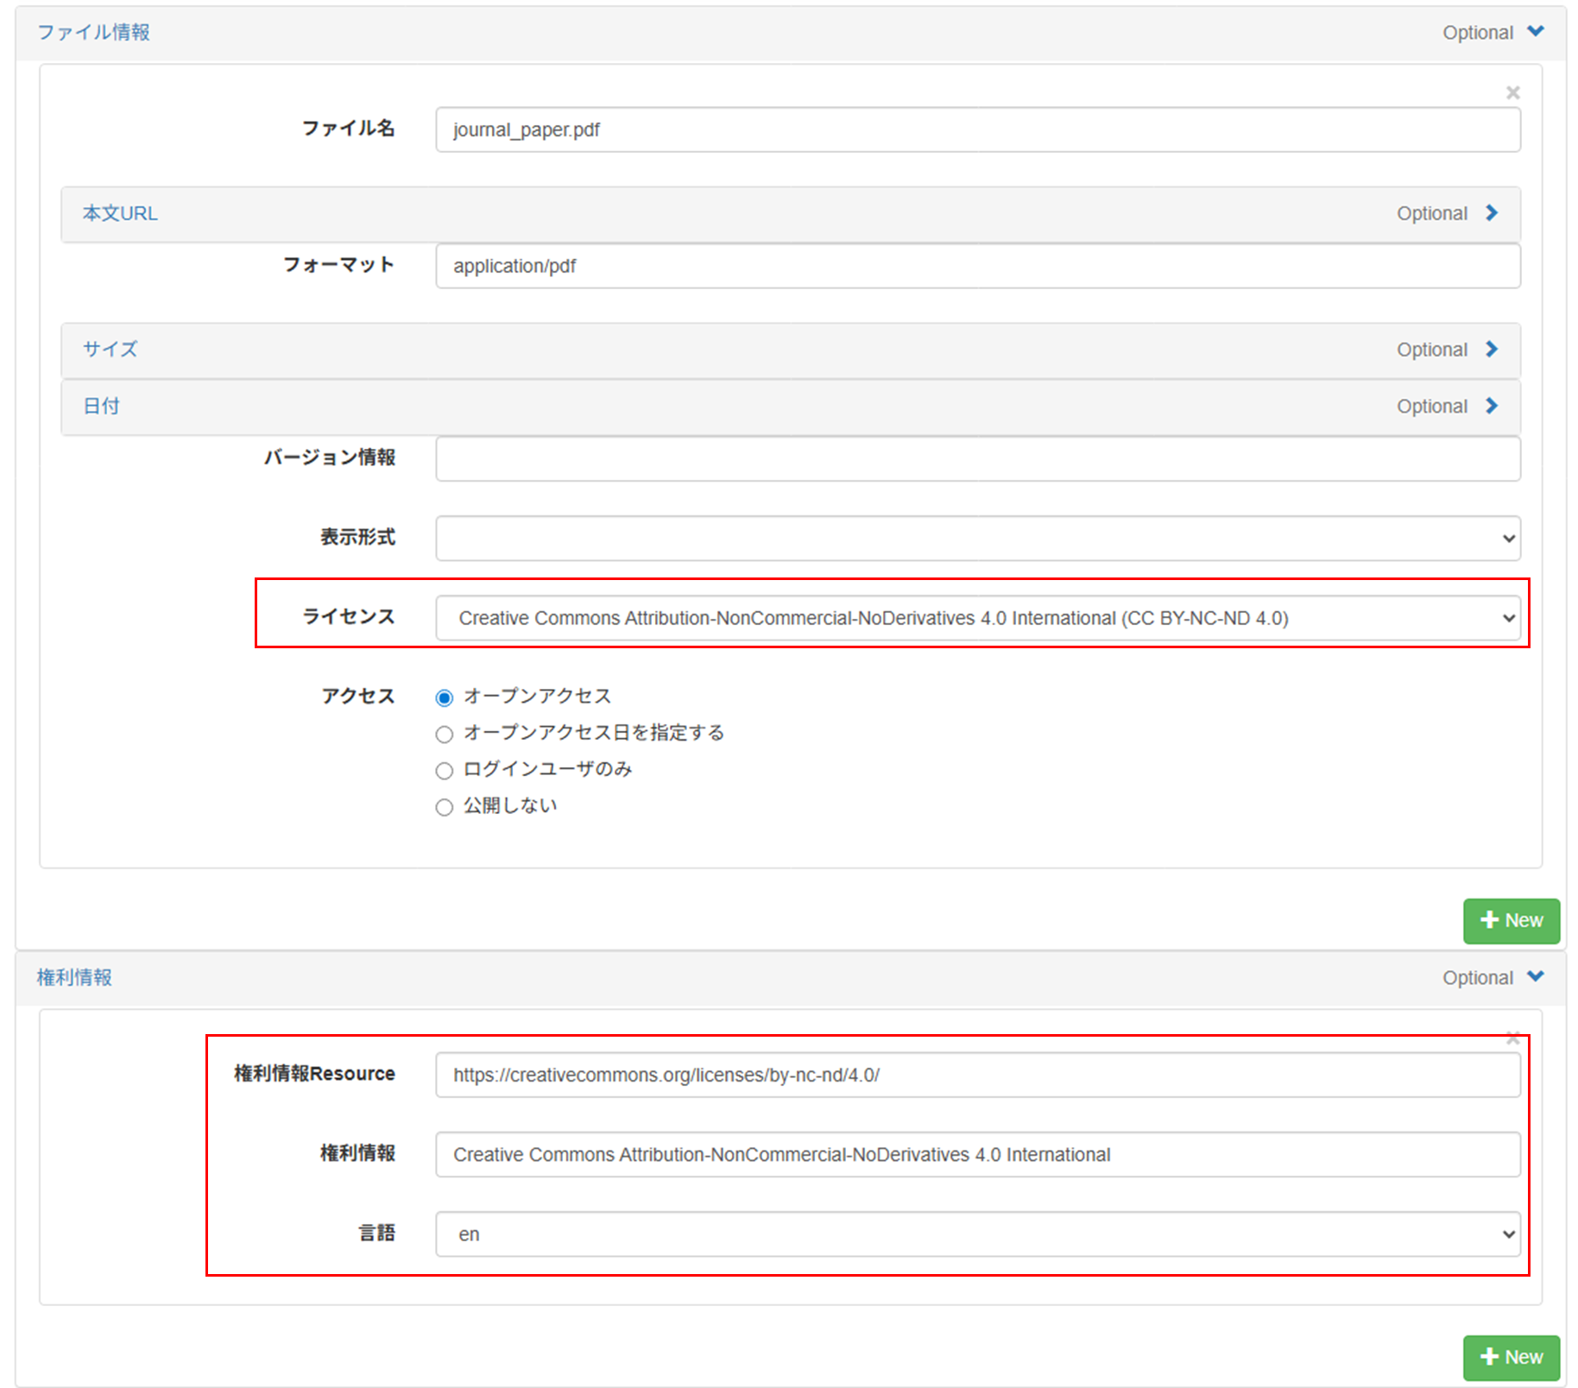Open the 表示形式 dropdown
Viewport: 1578px width, 1388px height.
[x=977, y=539]
